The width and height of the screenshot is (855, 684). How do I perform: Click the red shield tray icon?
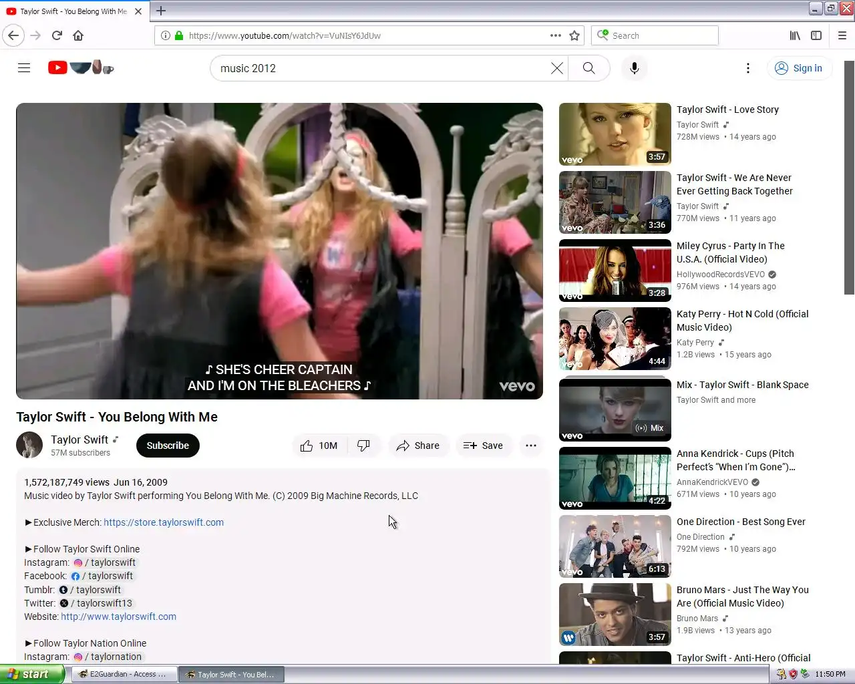coord(793,674)
